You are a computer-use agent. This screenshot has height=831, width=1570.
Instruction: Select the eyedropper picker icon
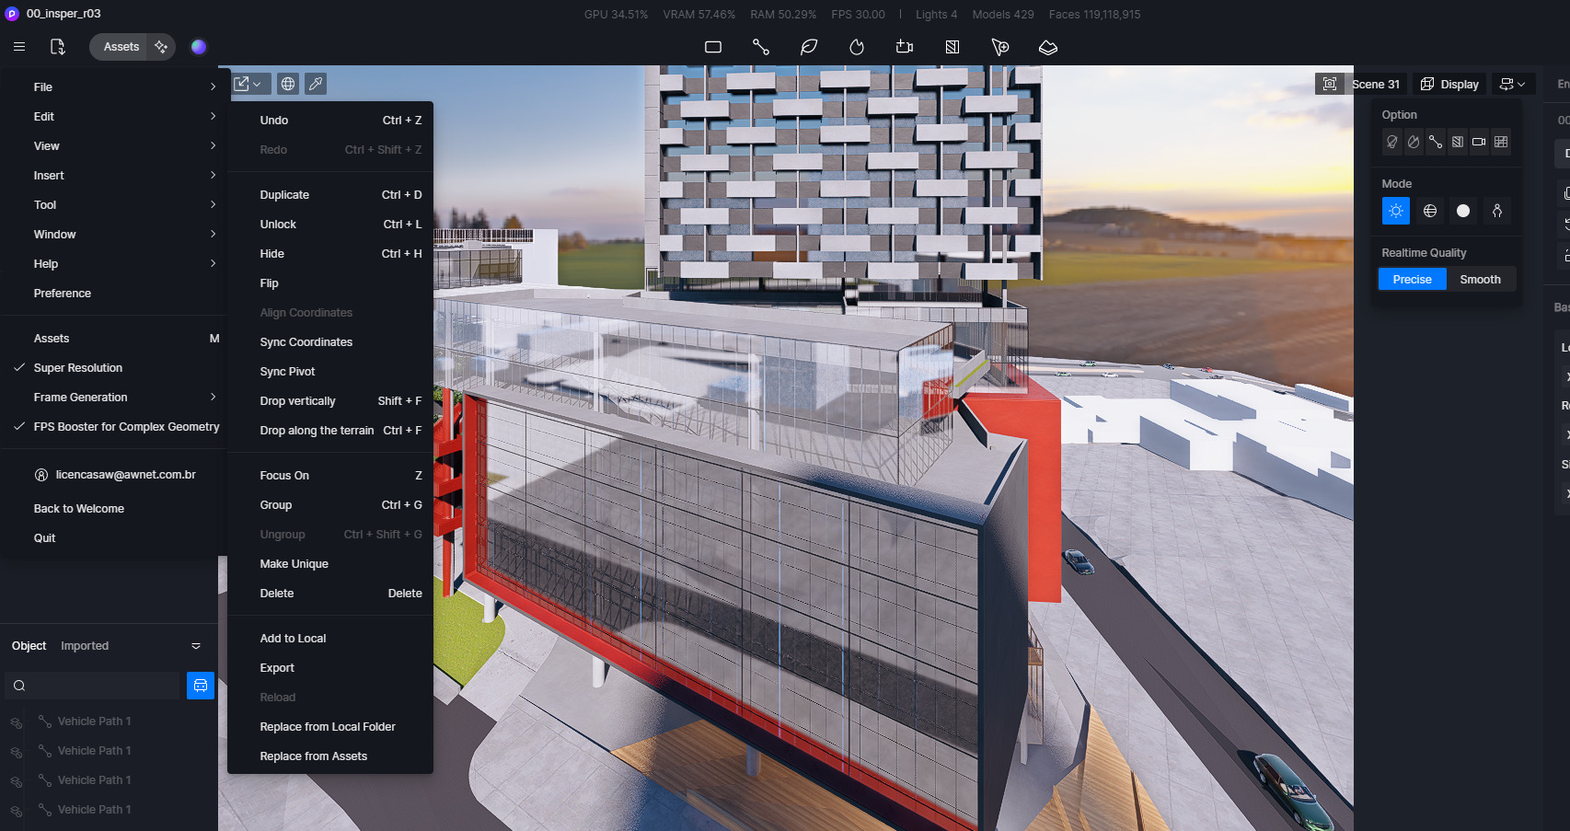pos(316,84)
